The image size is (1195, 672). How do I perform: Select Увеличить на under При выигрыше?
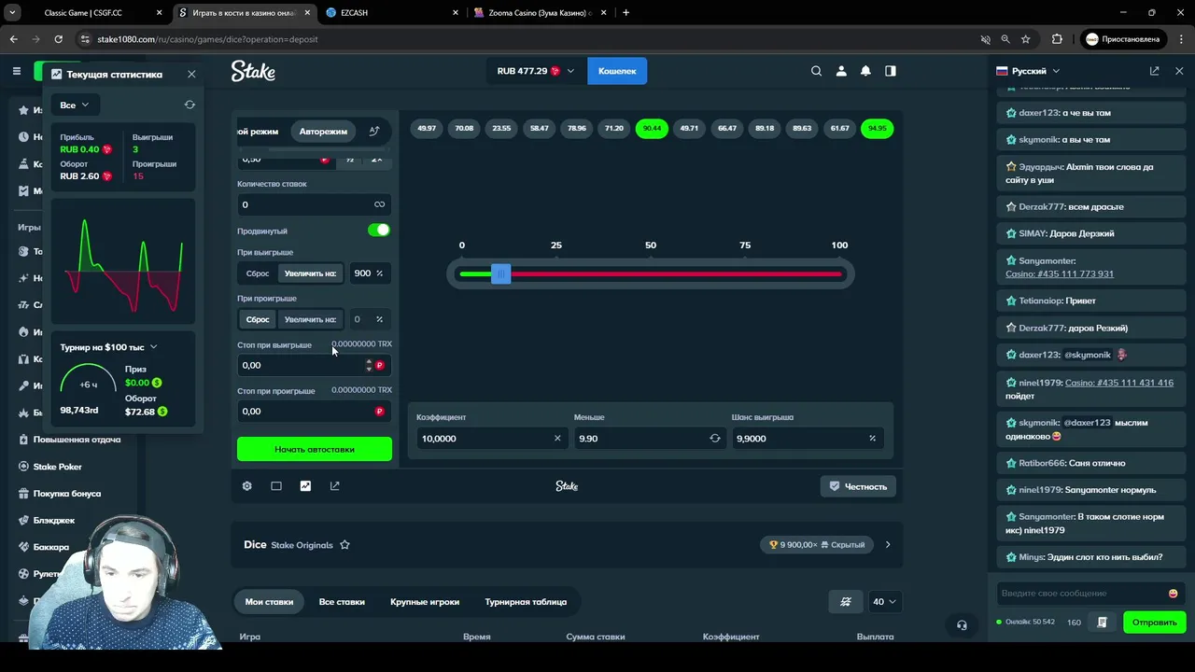(x=310, y=273)
